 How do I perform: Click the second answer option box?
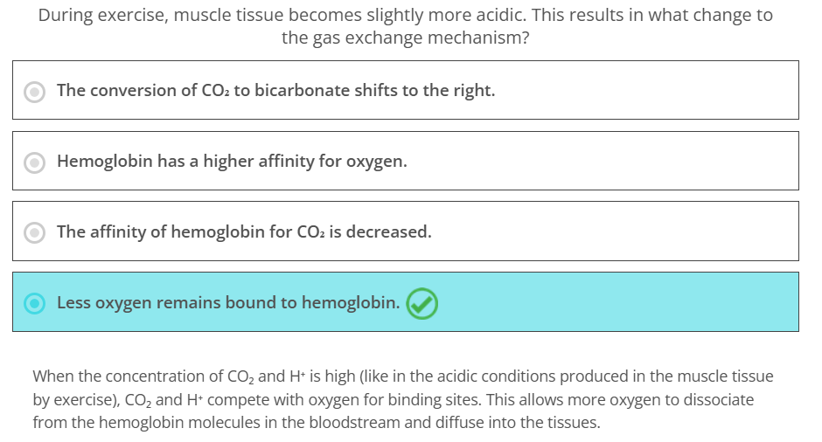pos(406,161)
